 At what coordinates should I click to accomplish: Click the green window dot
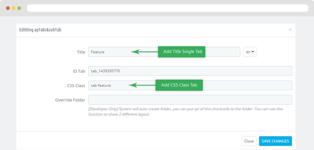click(x=19, y=8)
